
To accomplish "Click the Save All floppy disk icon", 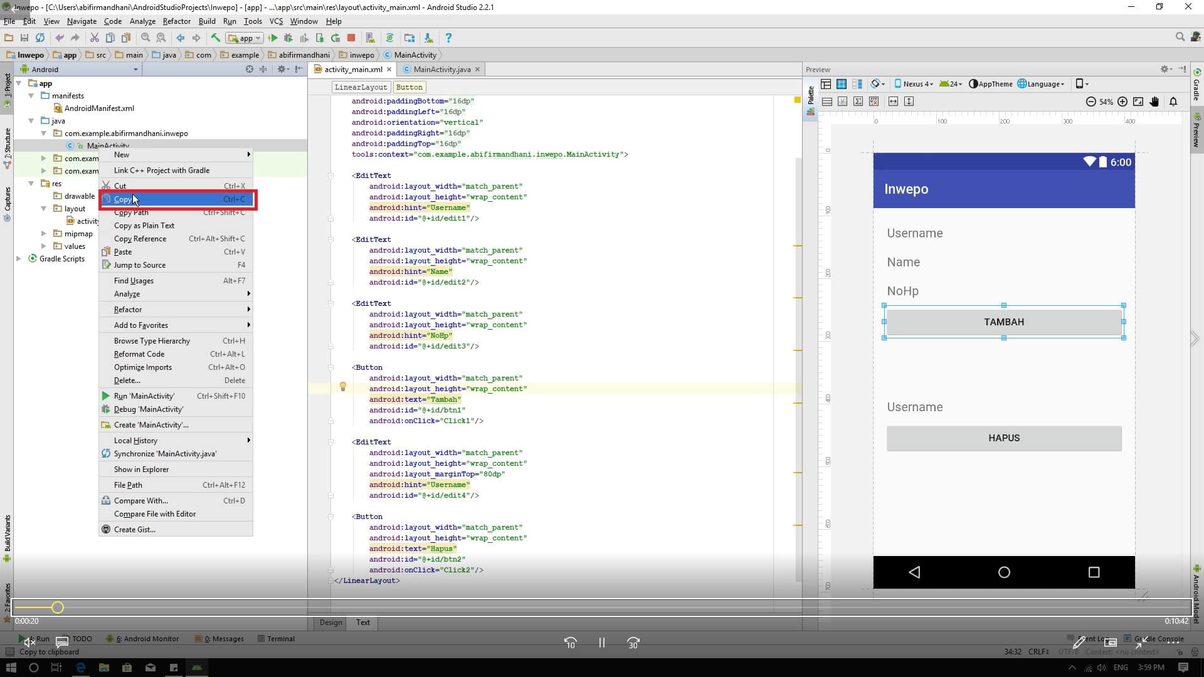I will pyautogui.click(x=24, y=38).
